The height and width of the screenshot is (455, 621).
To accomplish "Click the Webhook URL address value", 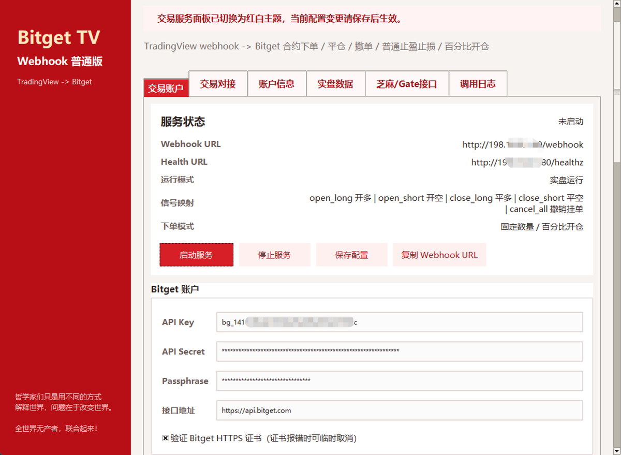I will pos(523,144).
